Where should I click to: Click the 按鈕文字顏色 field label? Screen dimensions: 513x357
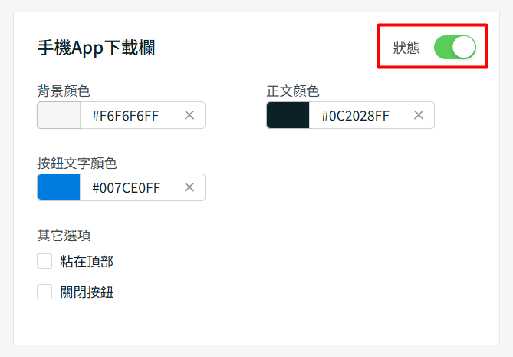point(77,163)
